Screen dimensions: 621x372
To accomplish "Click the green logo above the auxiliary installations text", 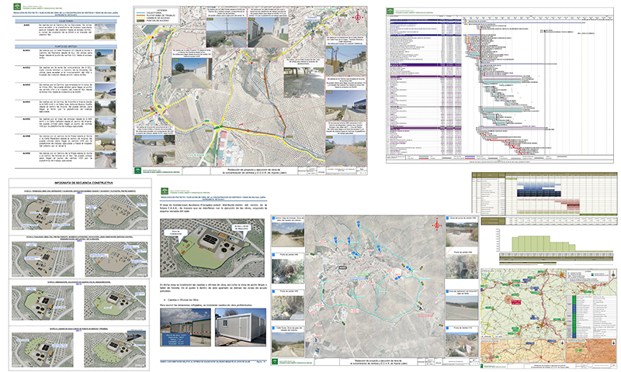I will click(x=165, y=191).
